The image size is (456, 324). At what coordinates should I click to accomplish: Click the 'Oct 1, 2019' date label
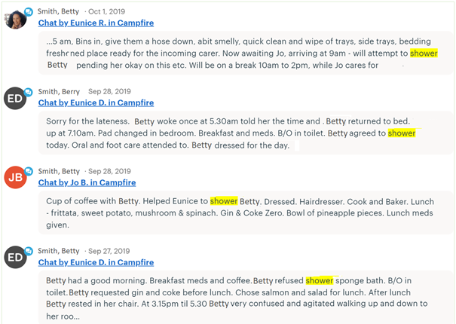106,11
